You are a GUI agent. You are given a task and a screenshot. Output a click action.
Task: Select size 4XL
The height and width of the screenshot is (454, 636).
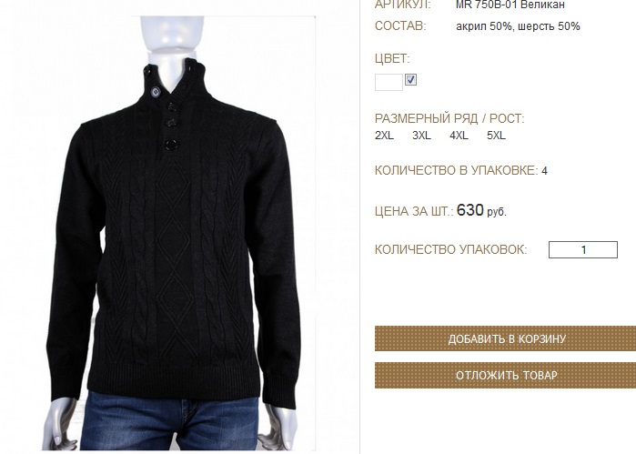(x=459, y=136)
